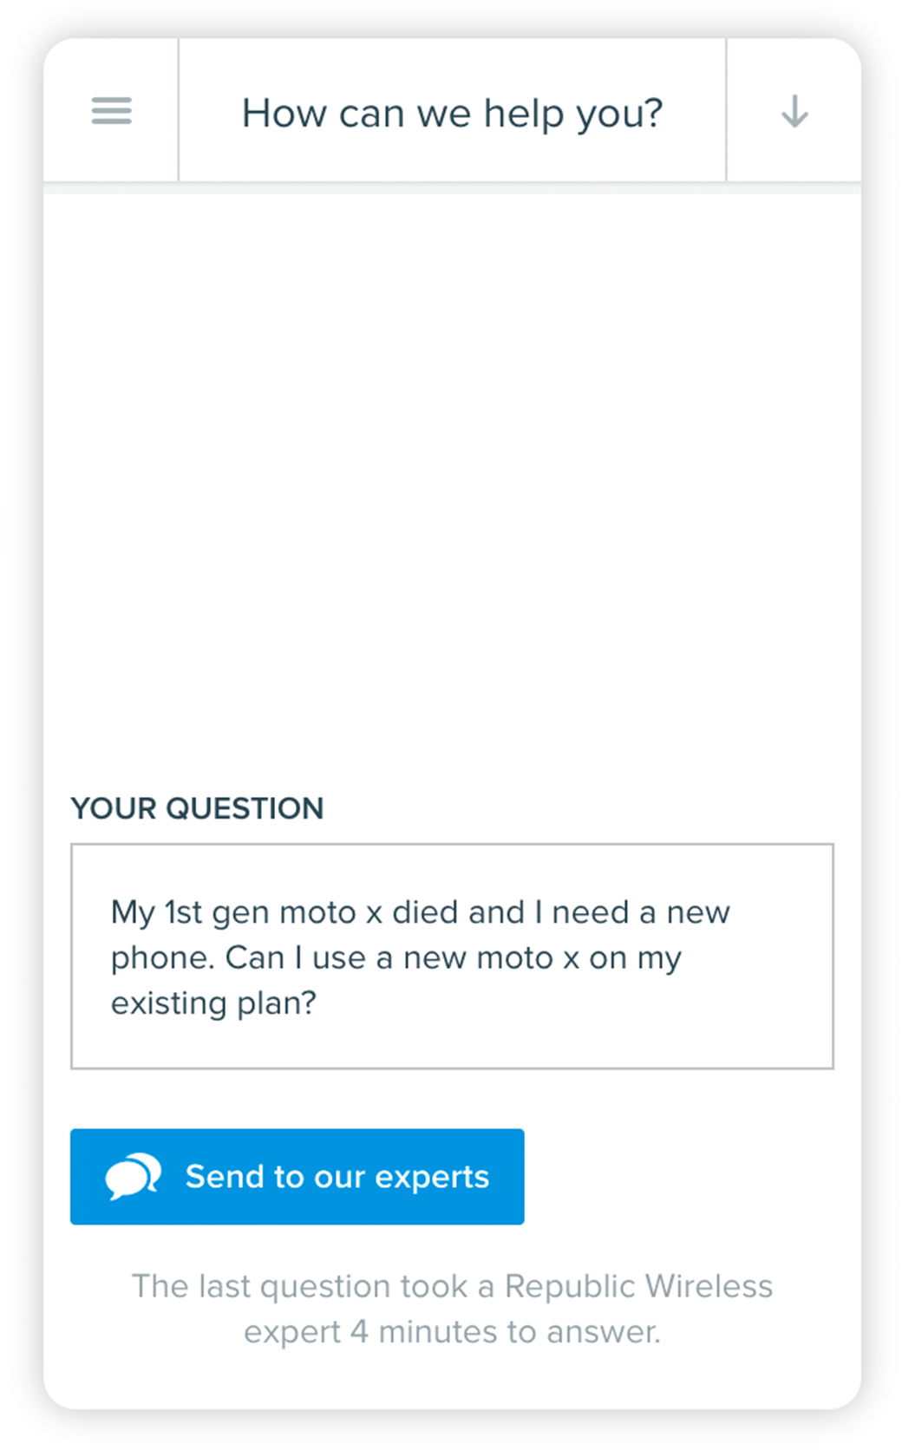The width and height of the screenshot is (902, 1450).
Task: Click the words 'help you?' in the header
Action: 573,114
